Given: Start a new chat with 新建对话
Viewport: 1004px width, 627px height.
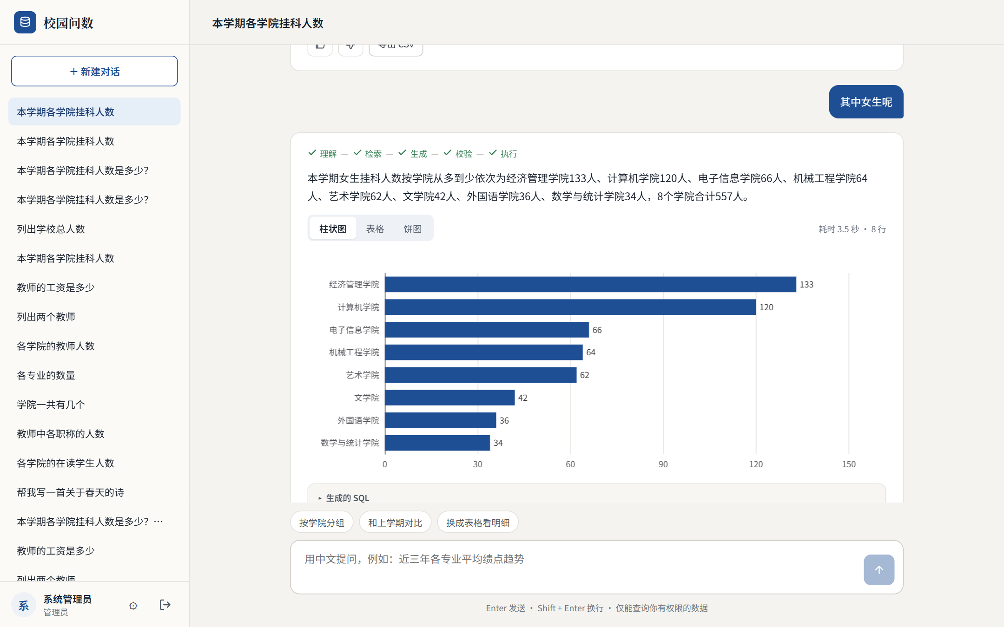Looking at the screenshot, I should [94, 71].
